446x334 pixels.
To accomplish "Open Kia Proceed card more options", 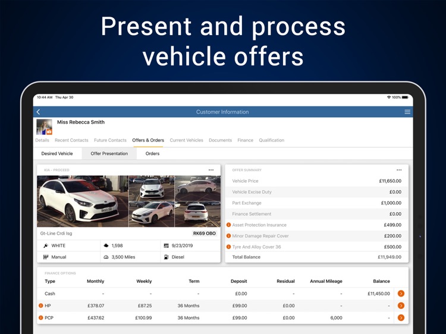I will 211,170.
